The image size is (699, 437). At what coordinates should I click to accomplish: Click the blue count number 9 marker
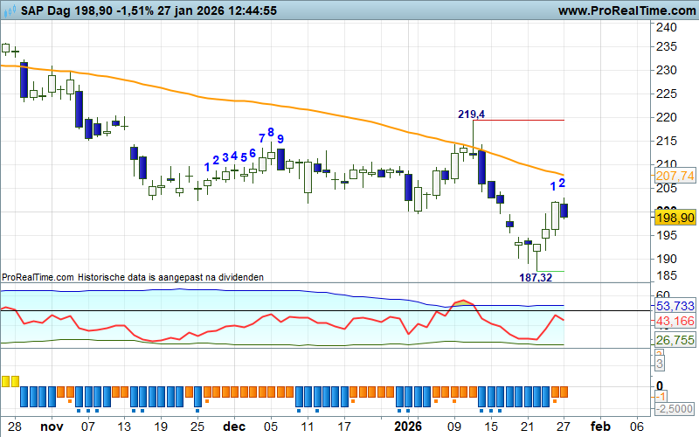click(280, 139)
